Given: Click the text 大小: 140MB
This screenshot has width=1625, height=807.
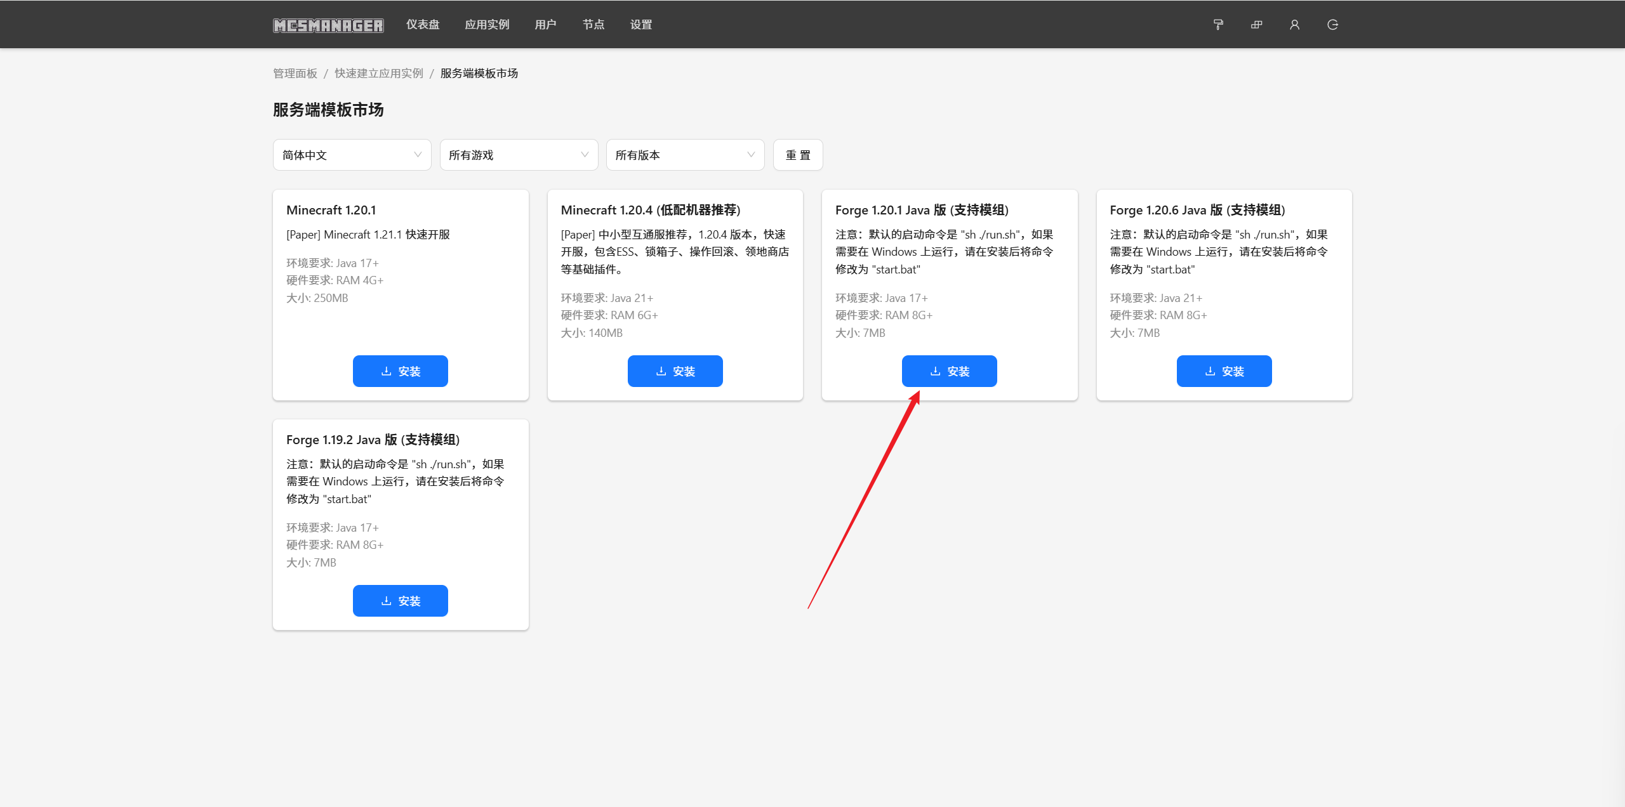Looking at the screenshot, I should (x=592, y=333).
